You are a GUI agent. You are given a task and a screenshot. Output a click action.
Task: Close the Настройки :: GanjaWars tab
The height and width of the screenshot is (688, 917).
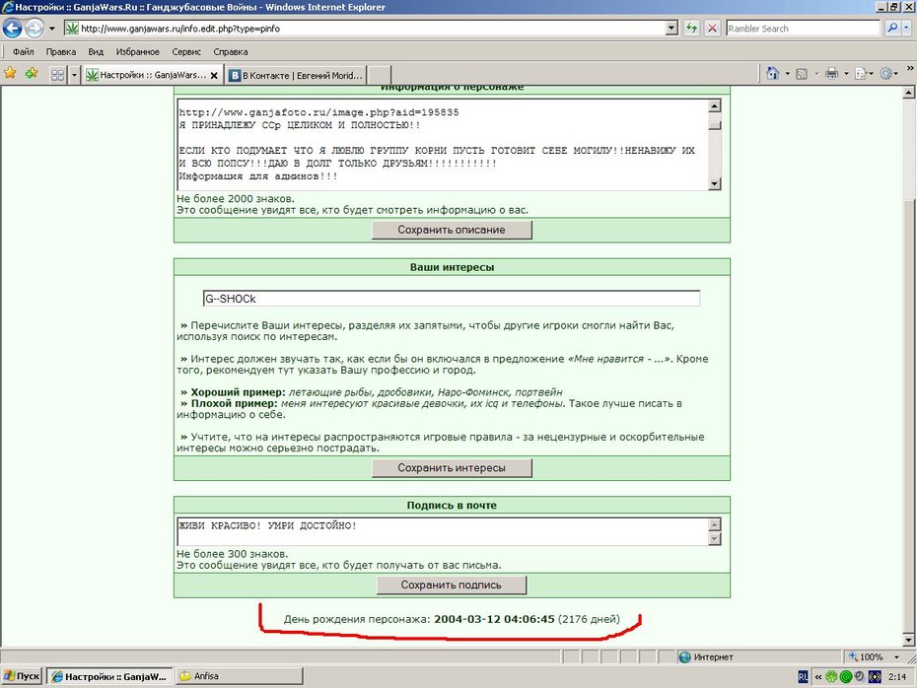pos(214,76)
